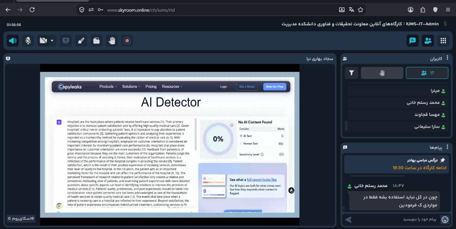Open the Resources menu on Copyleaks

pos(172,86)
